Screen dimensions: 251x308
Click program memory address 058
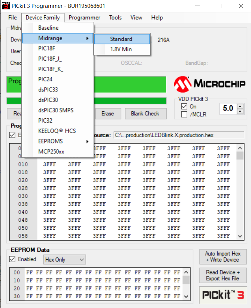click(23, 236)
